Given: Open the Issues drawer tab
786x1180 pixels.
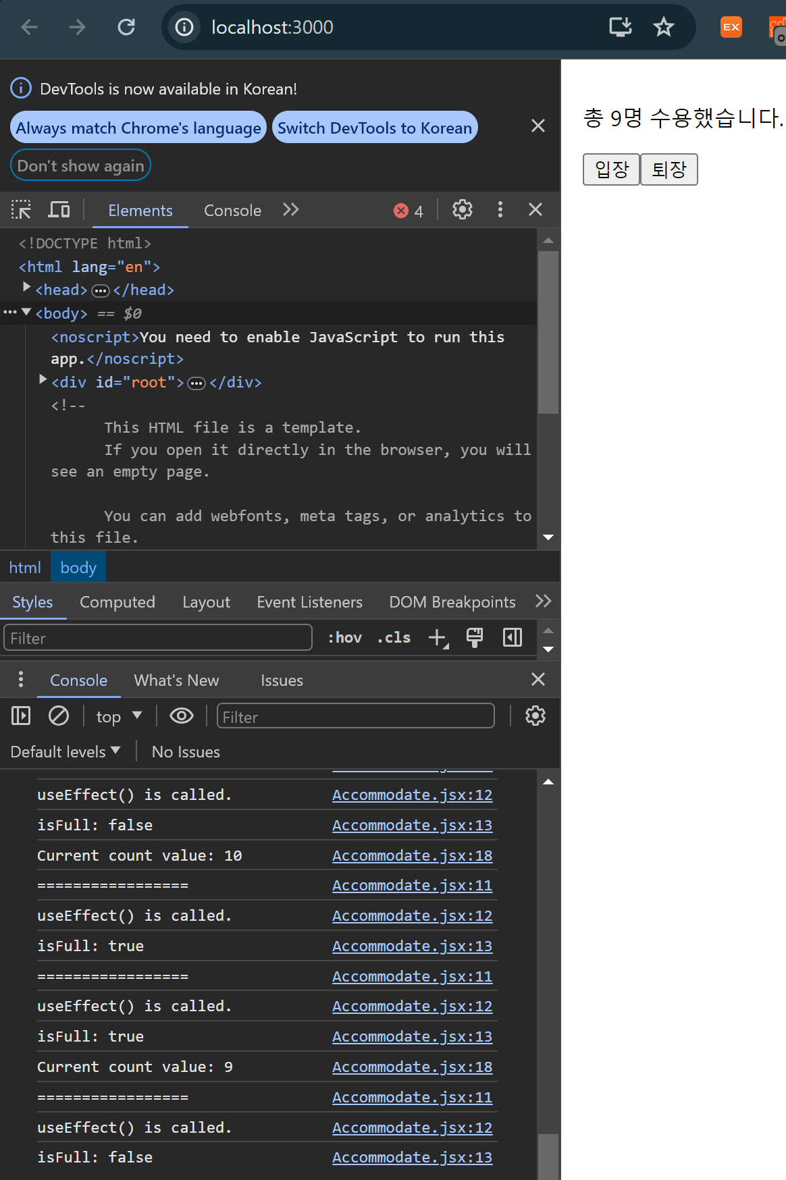Looking at the screenshot, I should tap(282, 680).
